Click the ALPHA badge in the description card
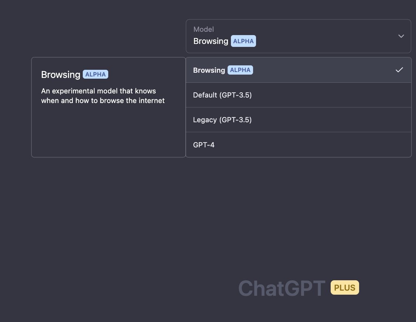 coord(96,74)
